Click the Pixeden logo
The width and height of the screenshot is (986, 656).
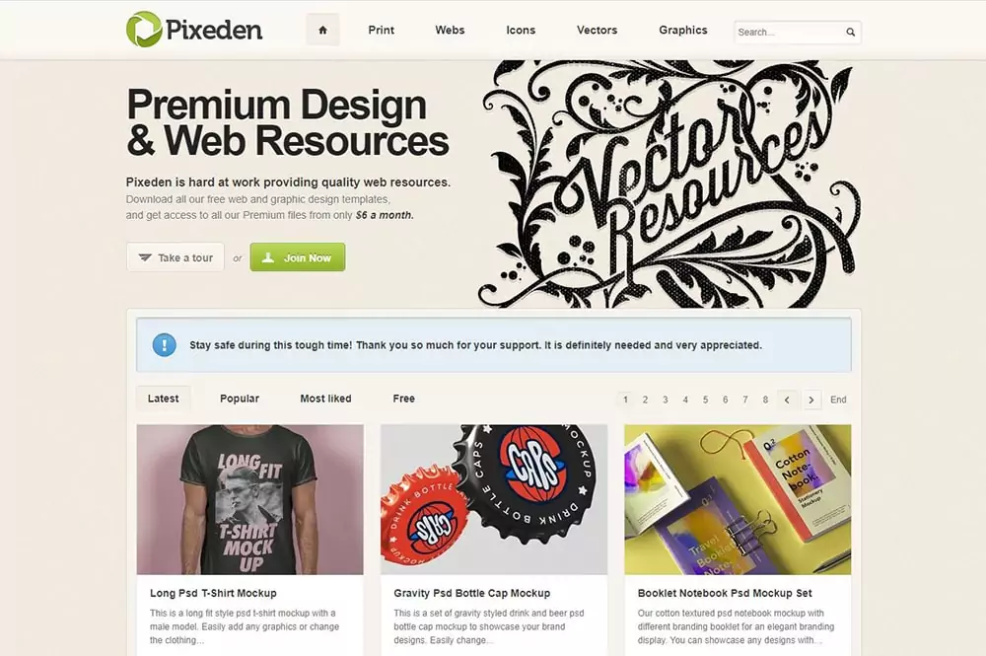[194, 30]
